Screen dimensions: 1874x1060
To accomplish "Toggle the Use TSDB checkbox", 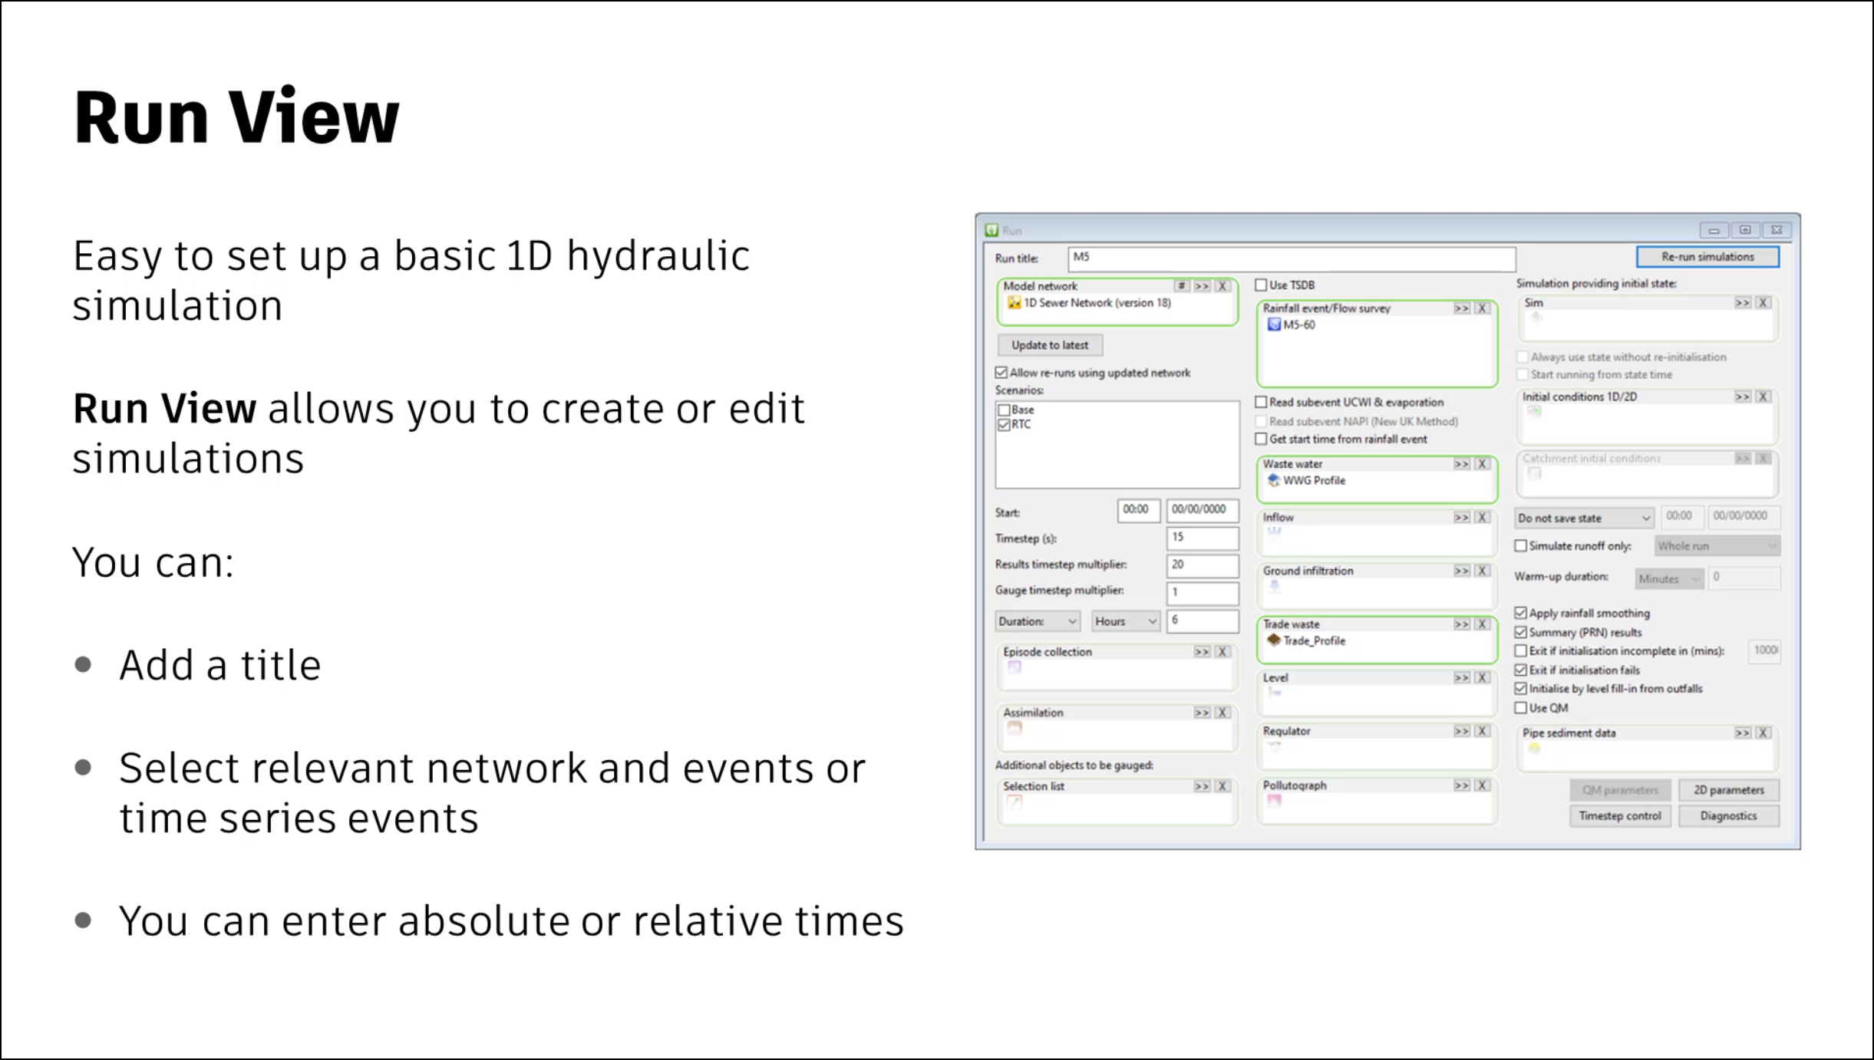I will (1262, 285).
